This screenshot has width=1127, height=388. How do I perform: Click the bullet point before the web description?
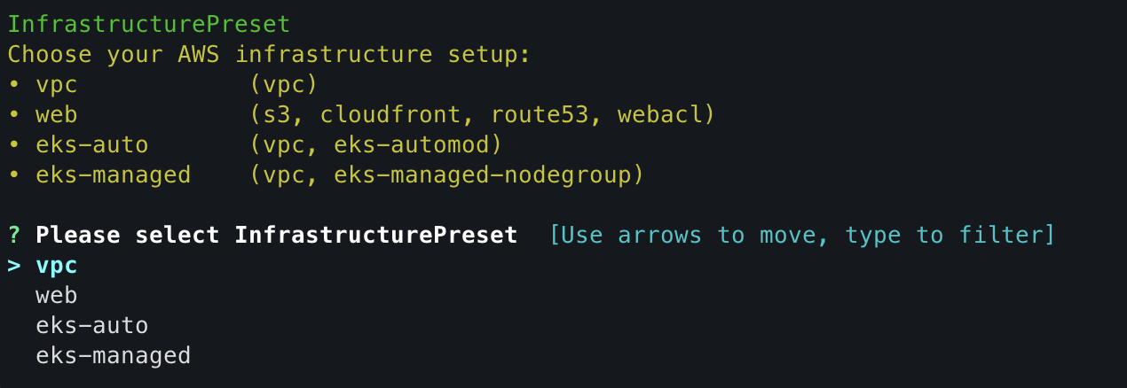[x=14, y=114]
